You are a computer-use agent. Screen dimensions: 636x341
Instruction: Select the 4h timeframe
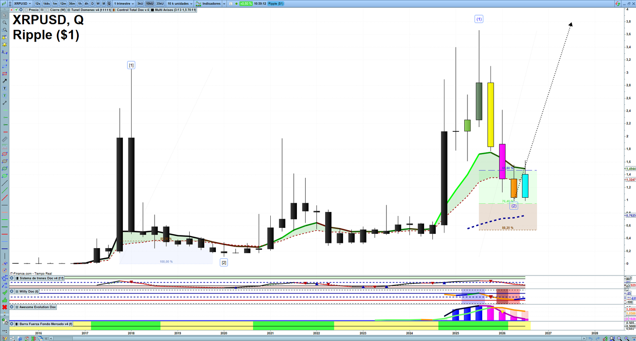click(86, 4)
